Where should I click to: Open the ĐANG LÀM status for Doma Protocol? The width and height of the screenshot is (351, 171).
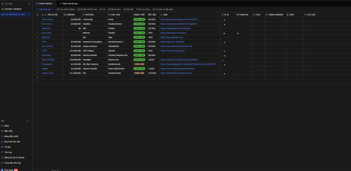pyautogui.click(x=139, y=60)
